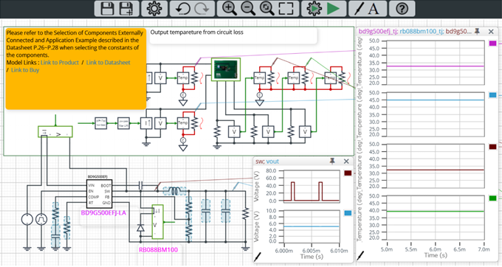Open simulation settings gear with play
This screenshot has width=502, height=267.
tap(314, 9)
